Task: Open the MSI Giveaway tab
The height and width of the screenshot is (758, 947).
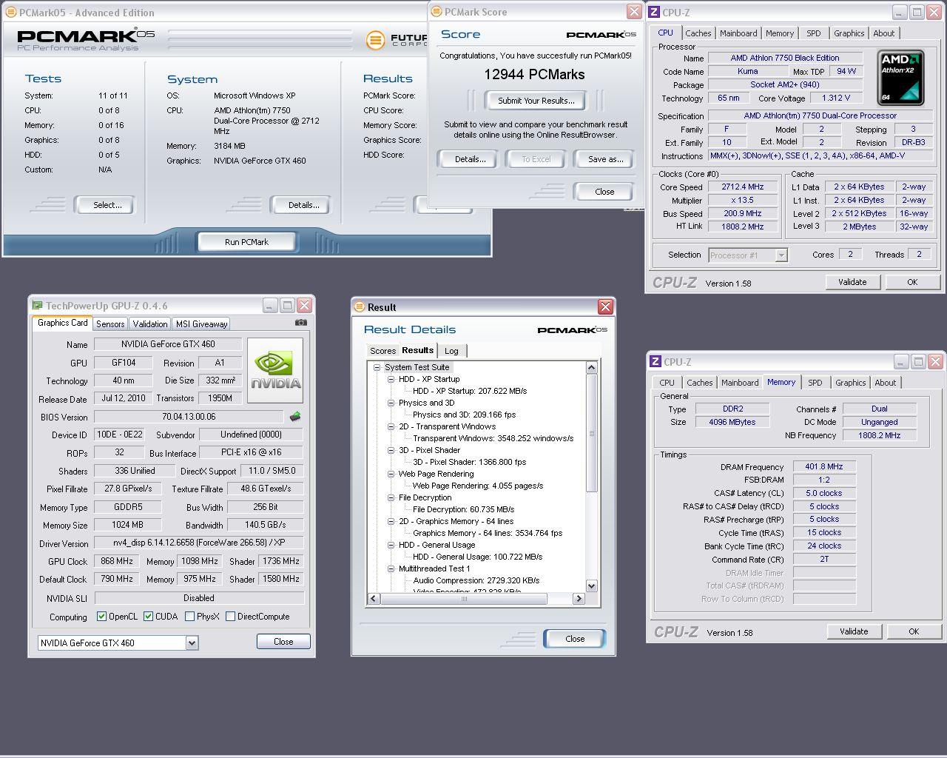Action: [x=201, y=324]
